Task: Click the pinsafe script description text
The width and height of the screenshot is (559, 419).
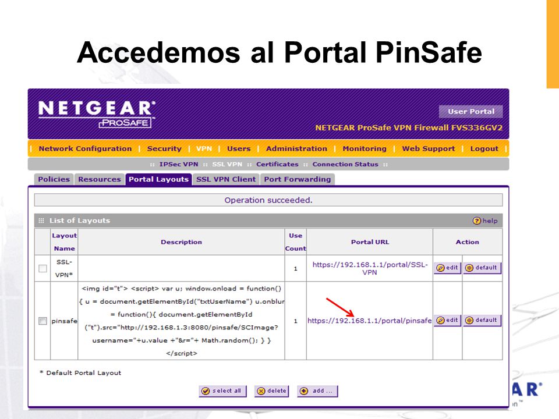Action: click(182, 321)
